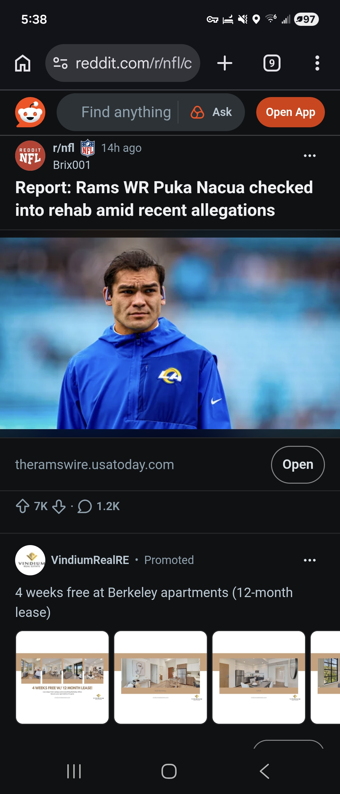Tap the Ask answers button
The width and height of the screenshot is (340, 794).
[x=212, y=112]
